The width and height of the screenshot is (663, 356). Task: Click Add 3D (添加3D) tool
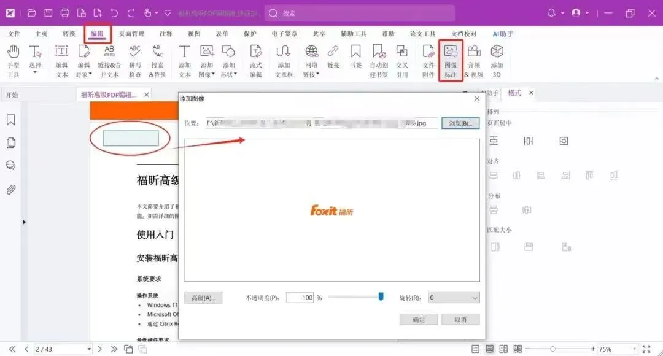[x=497, y=61]
